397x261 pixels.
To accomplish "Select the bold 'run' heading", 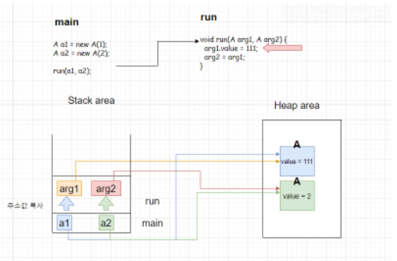I will click(x=209, y=17).
